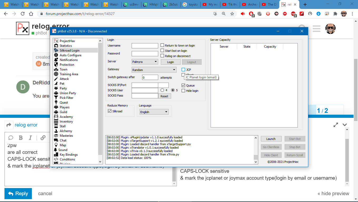358x202 pixels.
Task: Open the Pick Filter funnel icon
Action: point(56,98)
